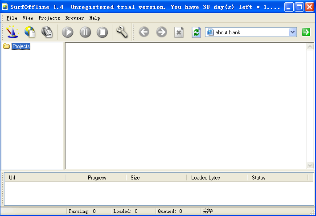This screenshot has width=316, height=216.
Task: Sort by the Size column header
Action: 156,178
